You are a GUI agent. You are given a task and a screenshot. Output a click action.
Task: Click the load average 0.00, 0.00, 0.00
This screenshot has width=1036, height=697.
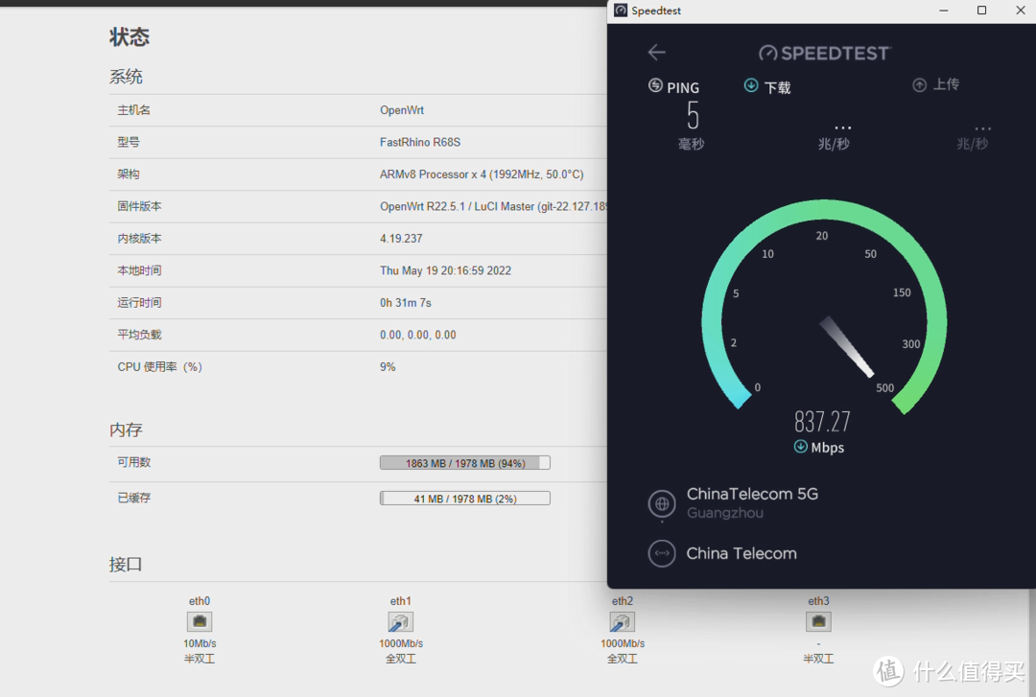[x=417, y=335]
